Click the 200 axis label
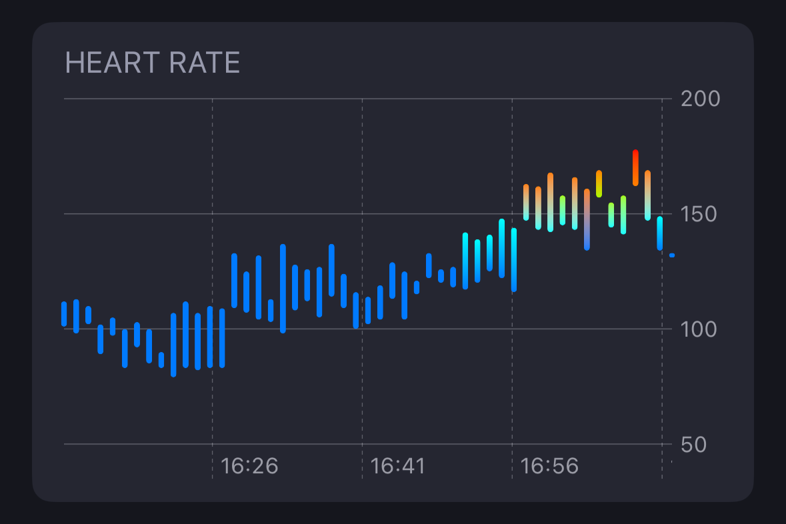786x524 pixels. click(x=699, y=98)
